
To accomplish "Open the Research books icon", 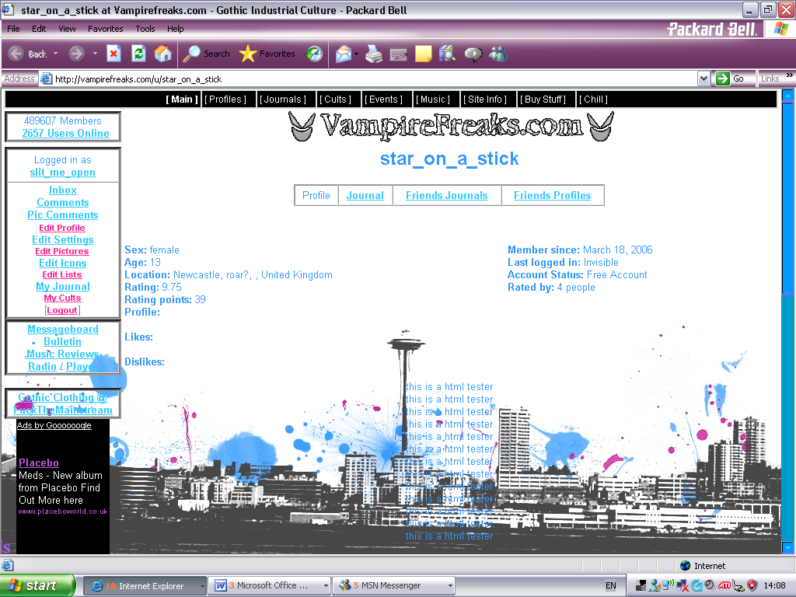I will (447, 54).
